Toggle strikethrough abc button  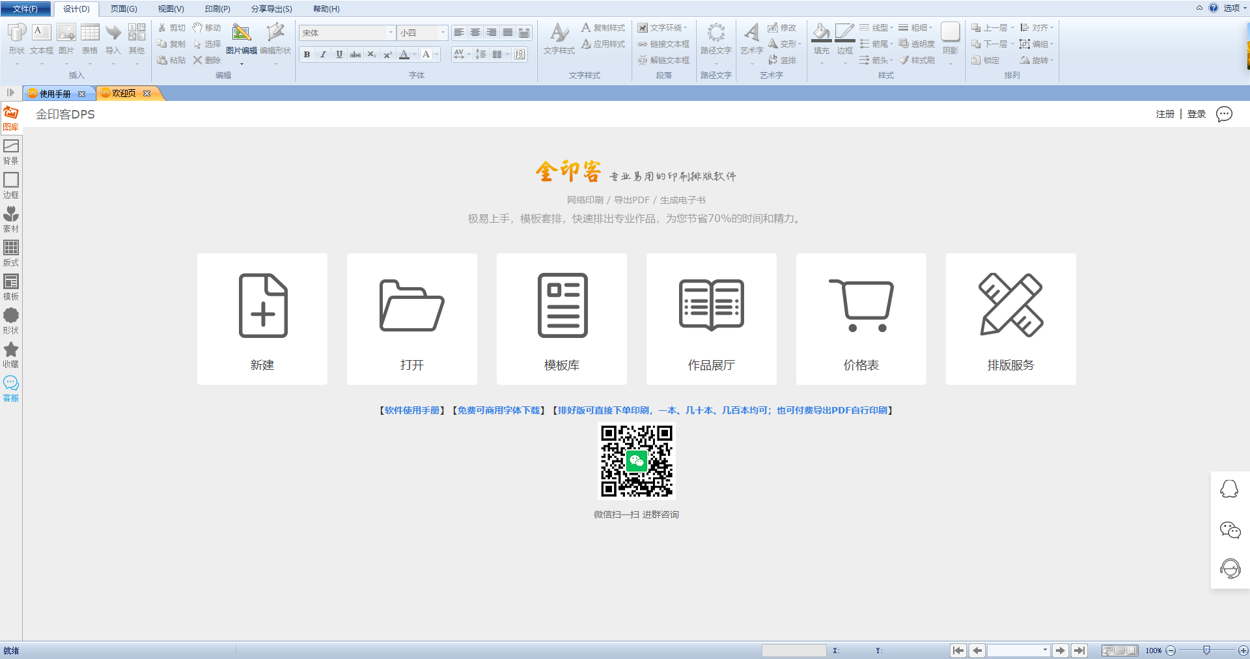click(355, 54)
